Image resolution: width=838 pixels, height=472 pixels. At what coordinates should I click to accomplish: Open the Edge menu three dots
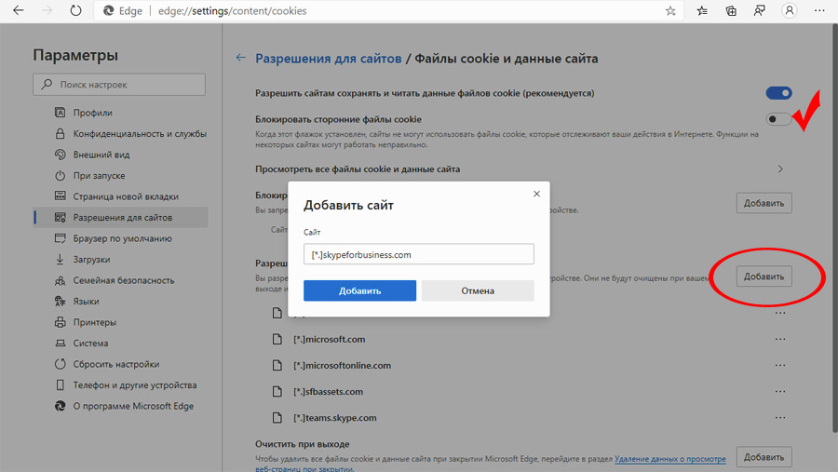point(819,10)
